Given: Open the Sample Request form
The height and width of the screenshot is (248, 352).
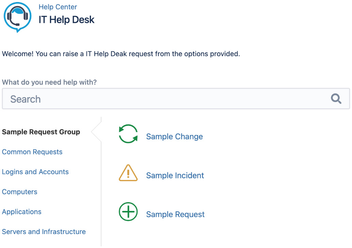Looking at the screenshot, I should pos(175,214).
